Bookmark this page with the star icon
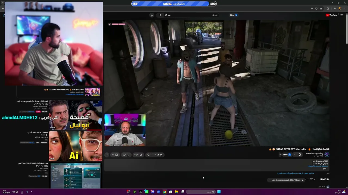 pyautogui.click(x=321, y=9)
